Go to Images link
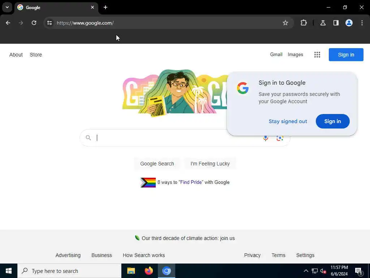This screenshot has height=278, width=370. pyautogui.click(x=295, y=54)
